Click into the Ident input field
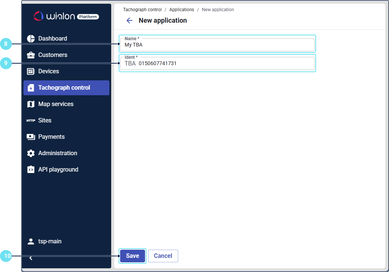The height and width of the screenshot is (272, 389). (223, 64)
